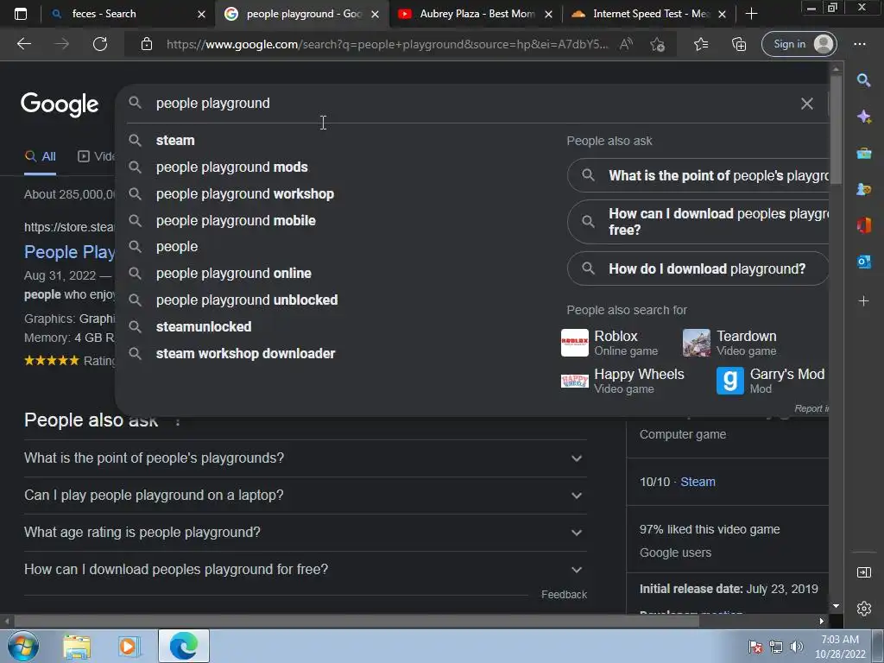Hide the sidebar with the panel icon
Viewport: 884px width, 663px height.
click(x=863, y=573)
